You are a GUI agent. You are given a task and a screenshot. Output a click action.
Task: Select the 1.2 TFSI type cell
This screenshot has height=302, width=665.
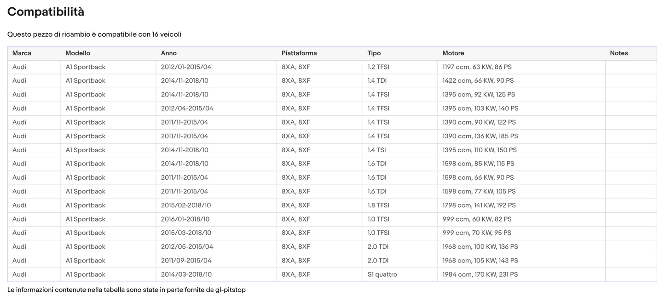pyautogui.click(x=378, y=67)
